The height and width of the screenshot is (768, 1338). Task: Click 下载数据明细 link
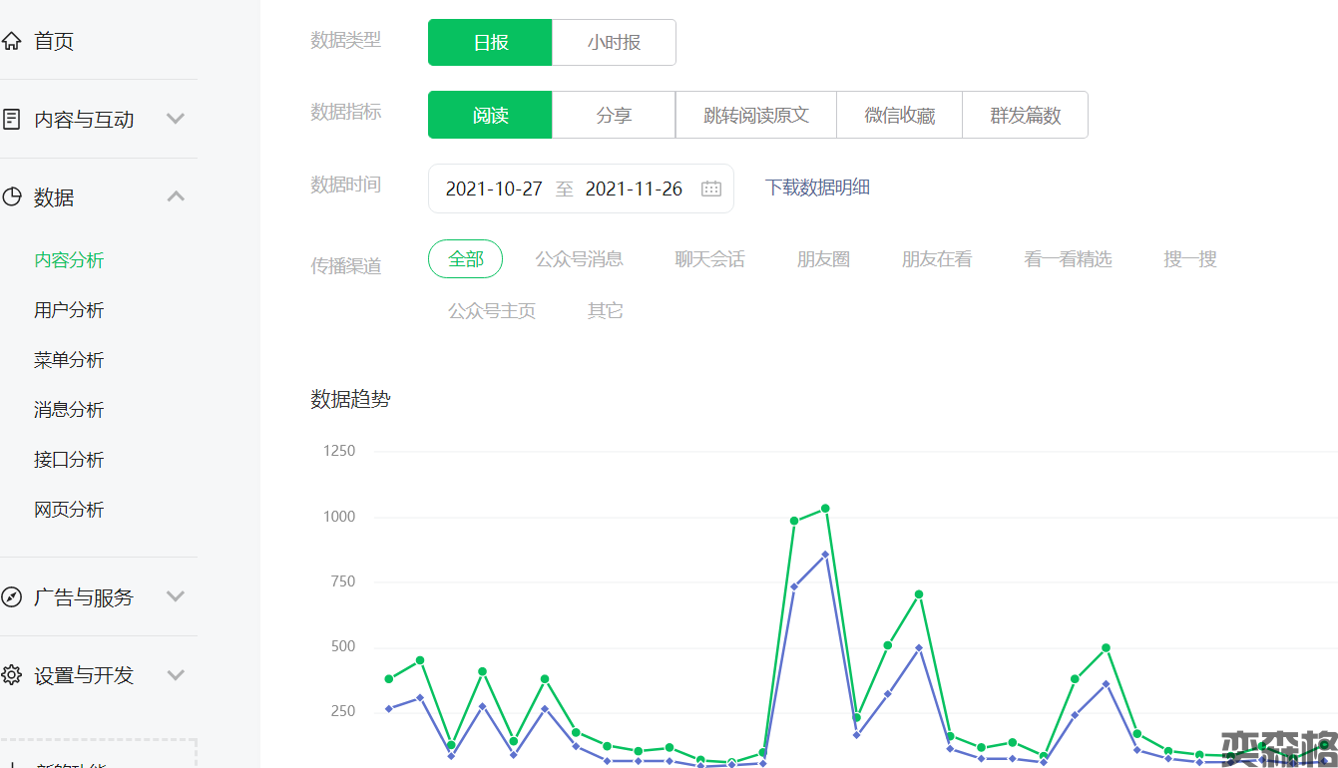coord(817,188)
